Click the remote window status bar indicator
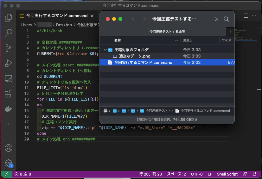 click(6, 174)
